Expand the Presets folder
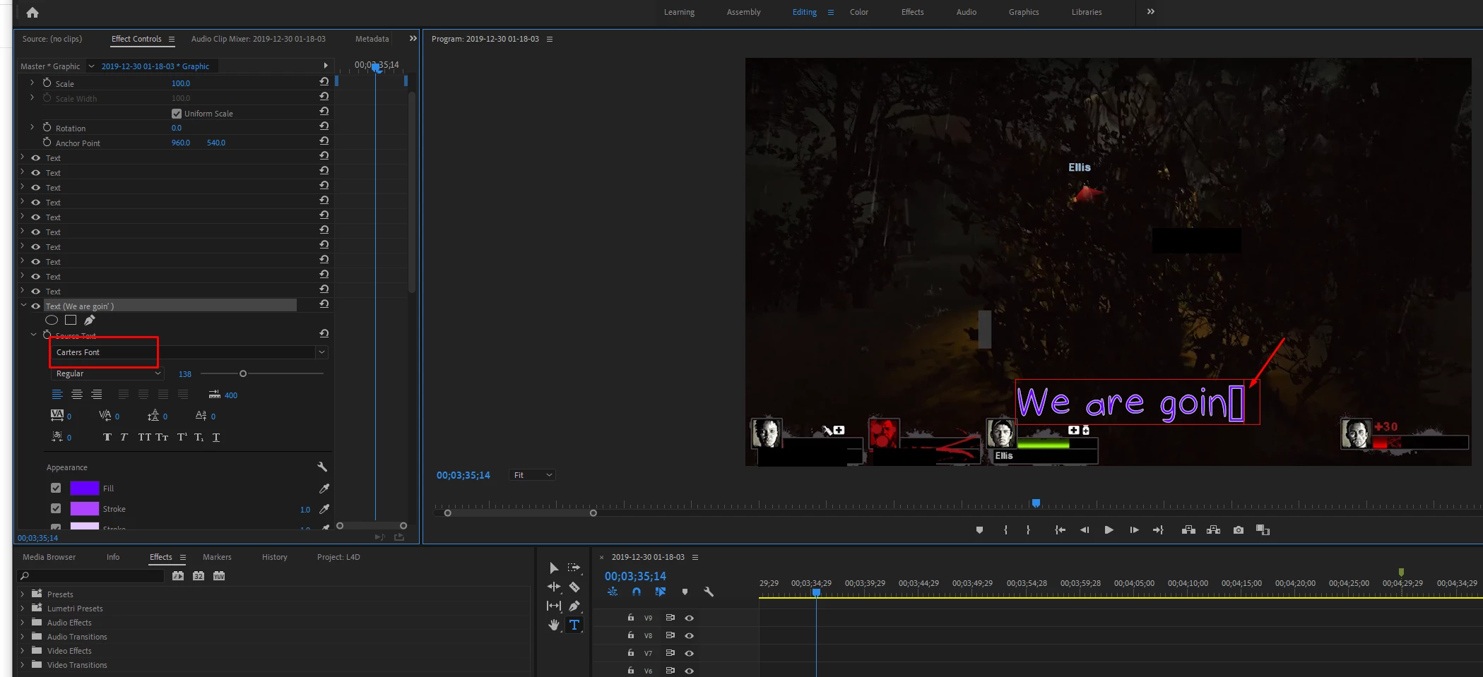This screenshot has width=1483, height=677. point(22,594)
